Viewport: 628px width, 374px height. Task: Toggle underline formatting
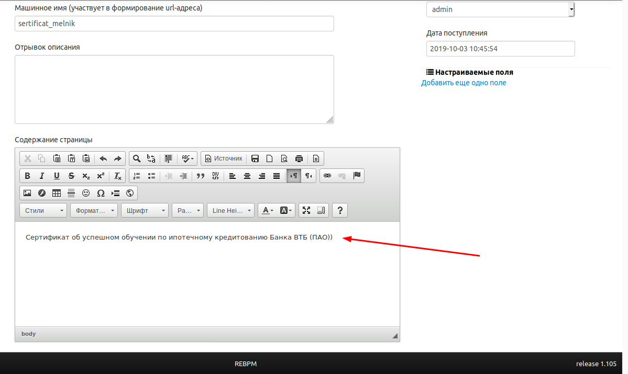(57, 176)
